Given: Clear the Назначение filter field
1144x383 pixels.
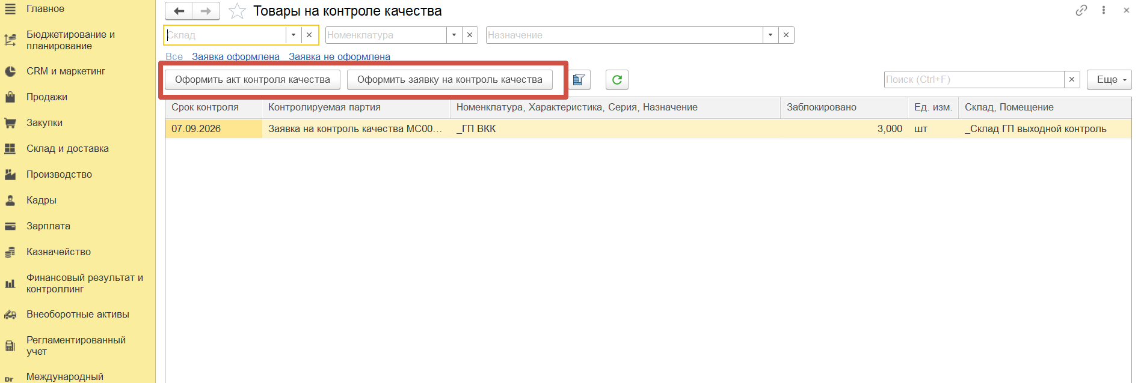Looking at the screenshot, I should (x=786, y=35).
